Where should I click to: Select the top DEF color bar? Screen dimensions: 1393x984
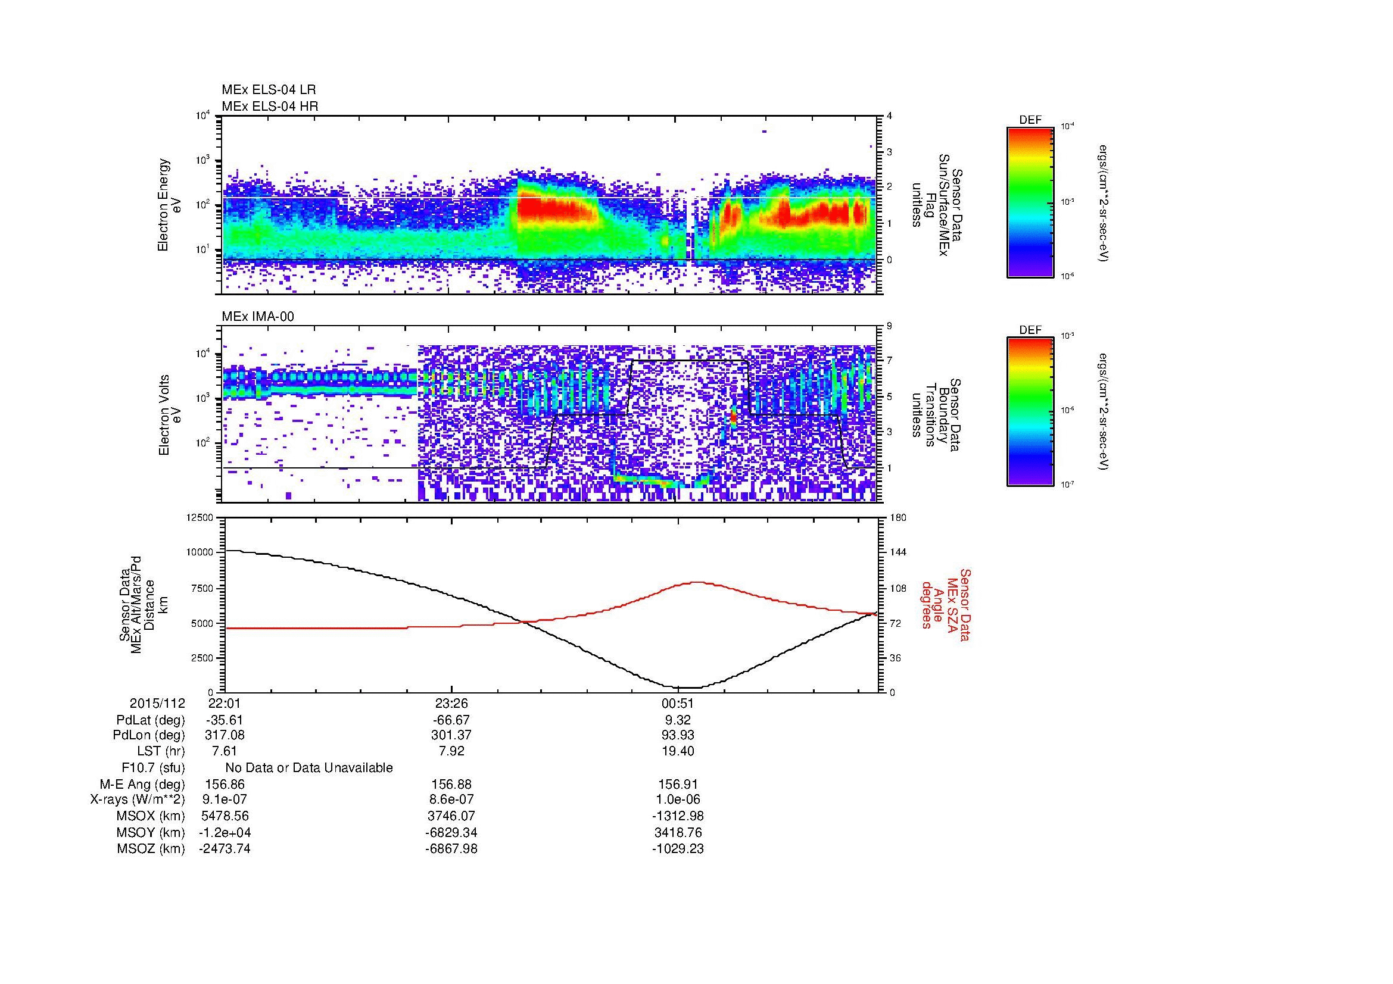[x=1030, y=202]
